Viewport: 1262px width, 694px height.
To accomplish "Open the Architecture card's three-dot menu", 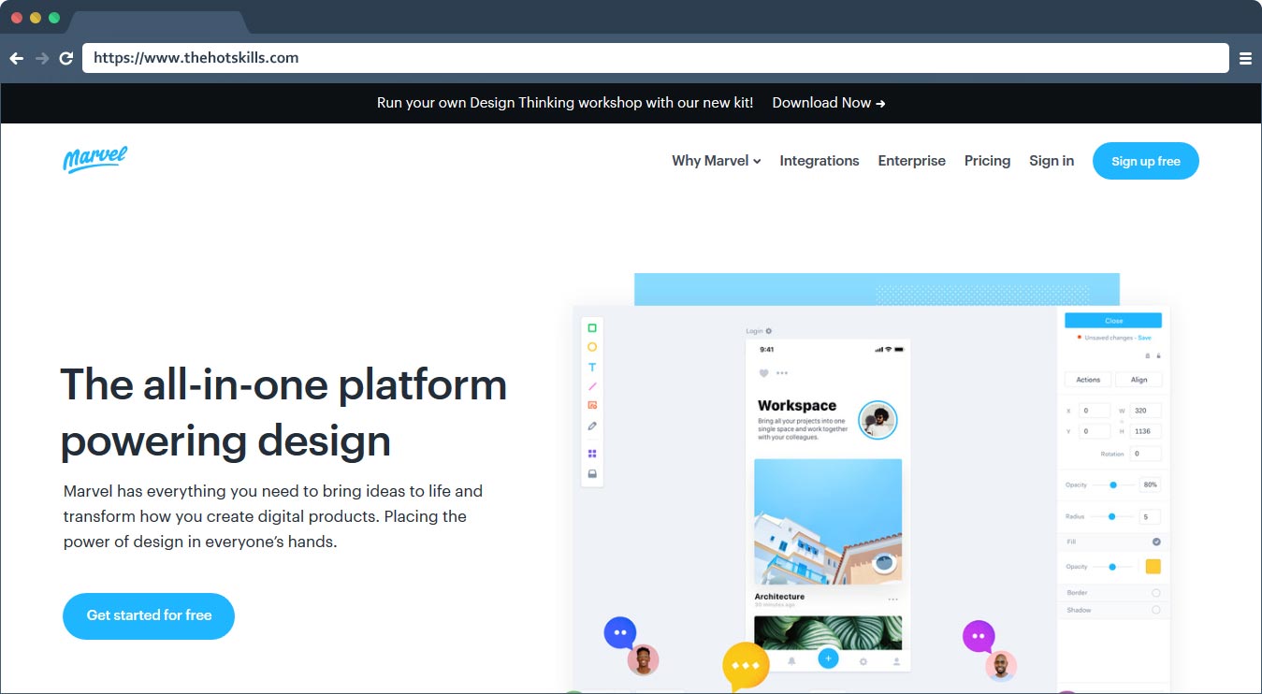I will 892,600.
